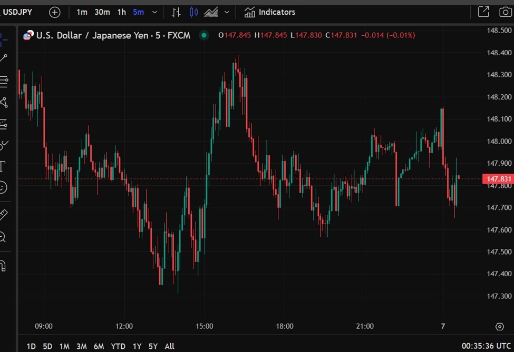
Task: Select the ruler measure tool
Action: 3,214
